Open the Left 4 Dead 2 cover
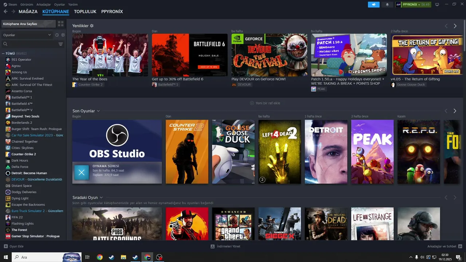Image resolution: width=466 pixels, height=262 pixels. (280, 152)
